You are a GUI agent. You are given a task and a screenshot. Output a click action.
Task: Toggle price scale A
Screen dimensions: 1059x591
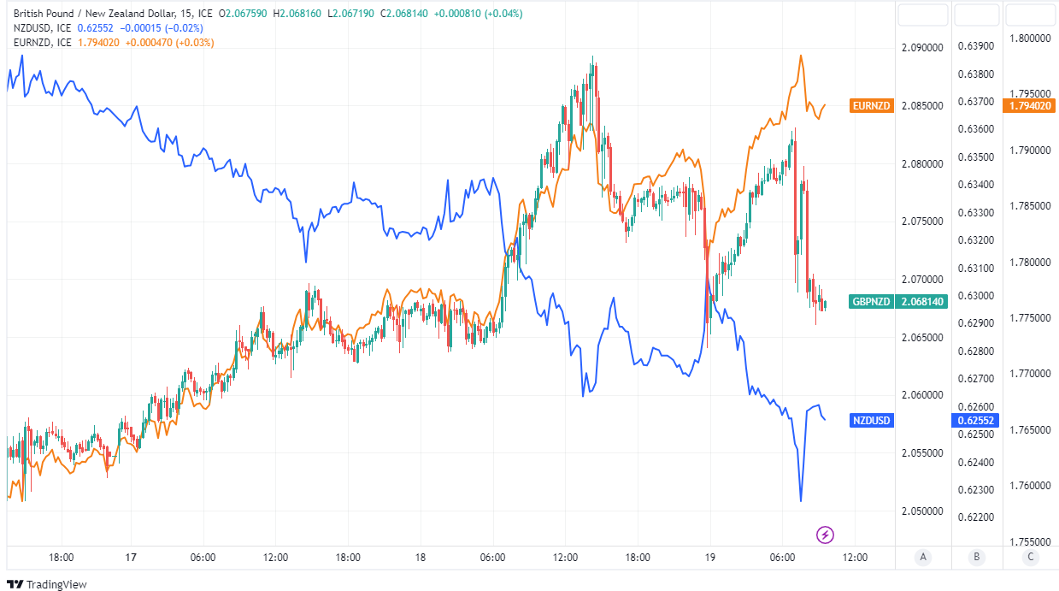pos(922,558)
